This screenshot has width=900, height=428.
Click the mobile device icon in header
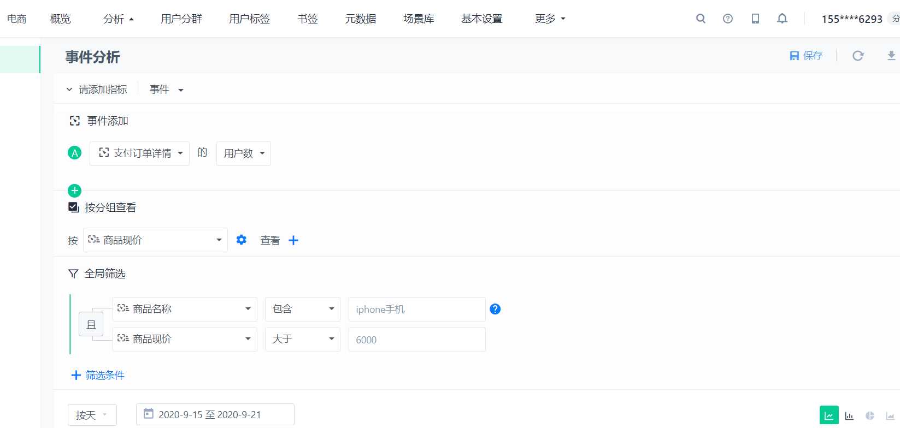755,19
